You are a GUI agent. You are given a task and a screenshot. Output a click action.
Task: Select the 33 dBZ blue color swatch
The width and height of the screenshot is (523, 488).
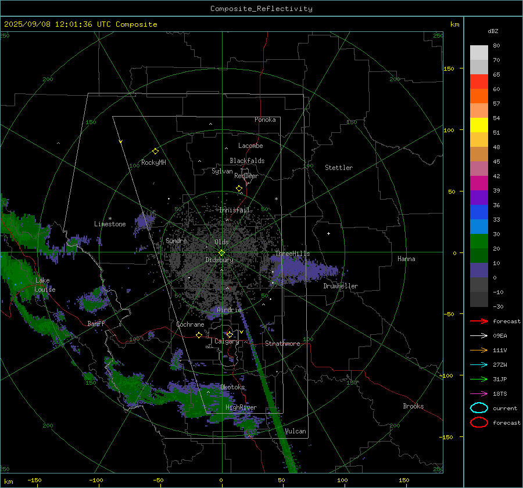pos(479,227)
